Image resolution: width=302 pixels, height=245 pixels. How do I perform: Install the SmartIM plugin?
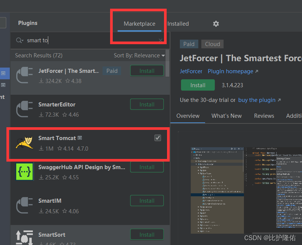(x=147, y=200)
